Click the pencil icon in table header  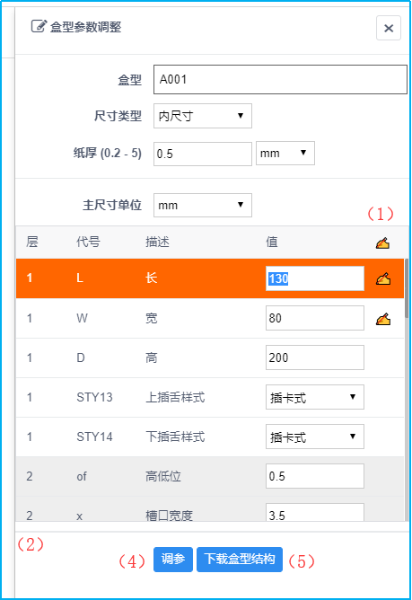(x=382, y=243)
